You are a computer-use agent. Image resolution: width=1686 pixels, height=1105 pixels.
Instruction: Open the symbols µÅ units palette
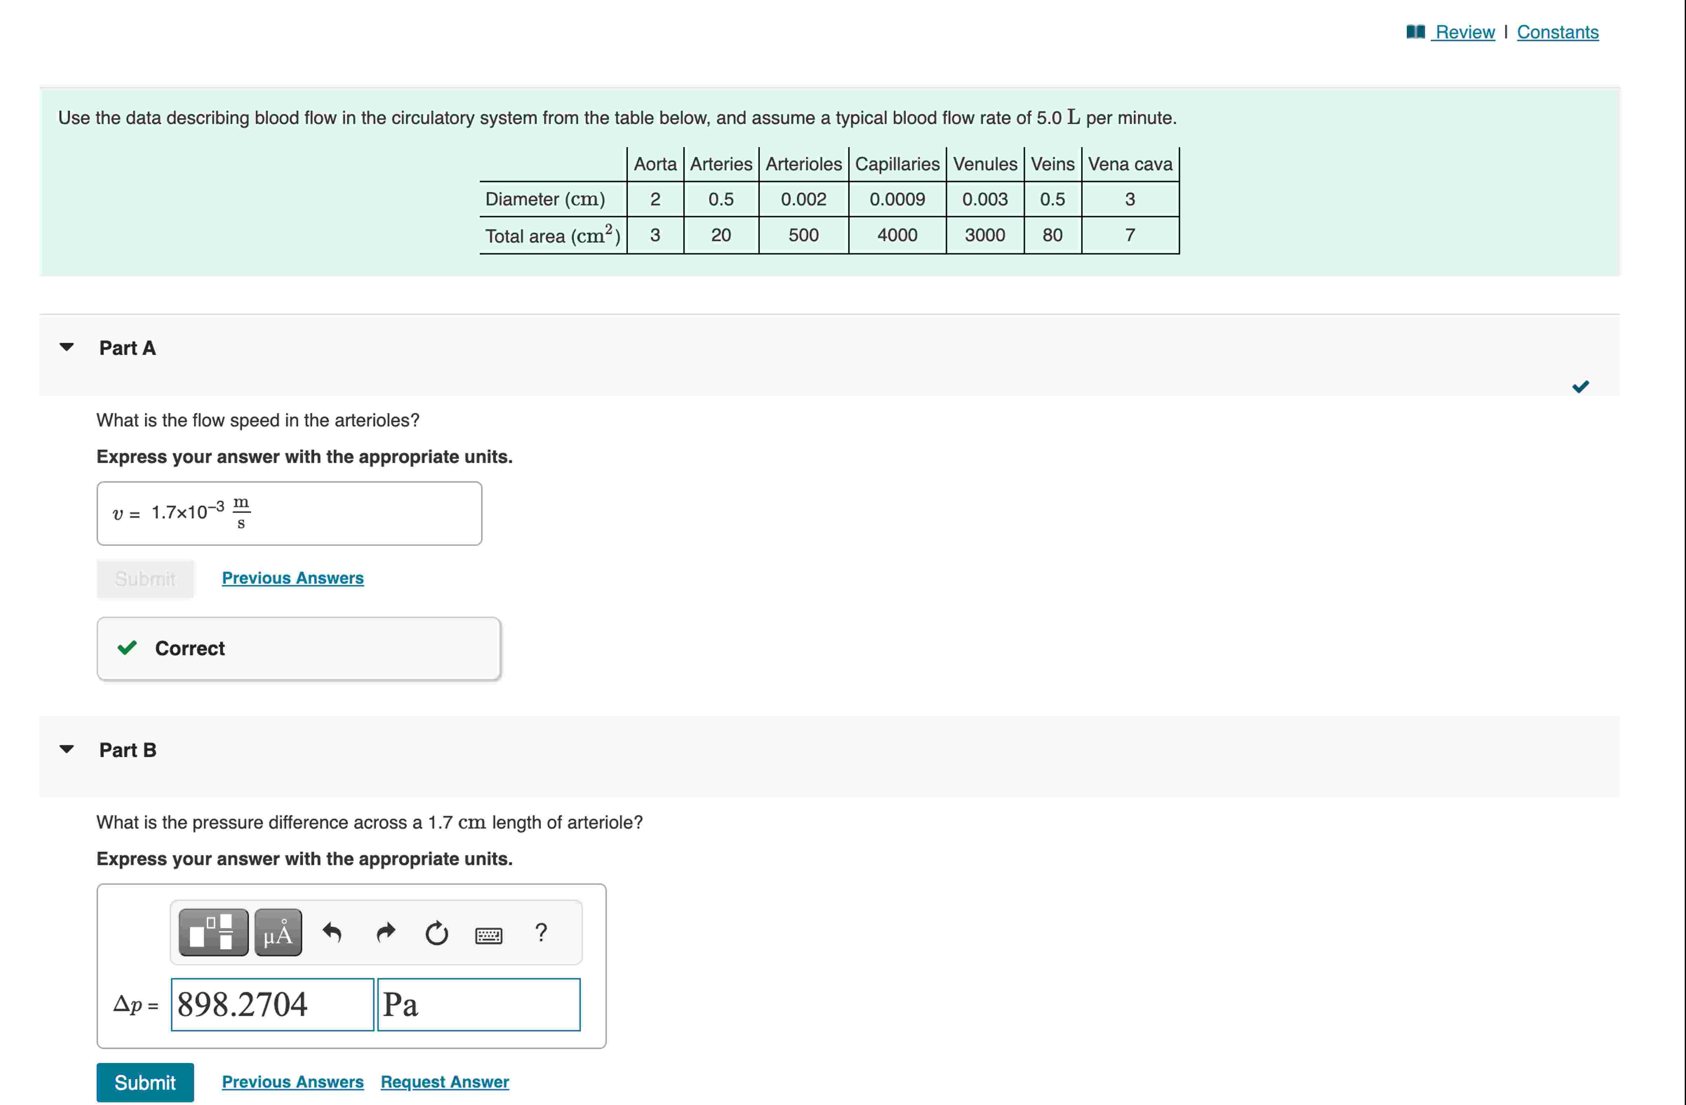pyautogui.click(x=278, y=933)
